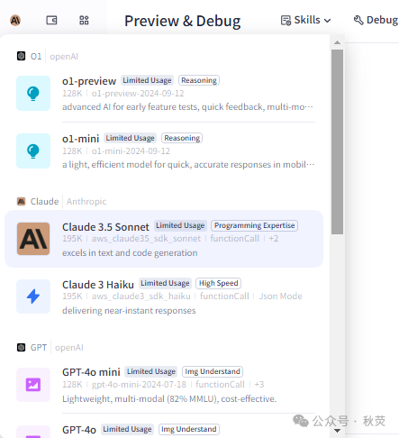
Task: Click the o1-mini lightbulb icon
Action: (x=33, y=151)
